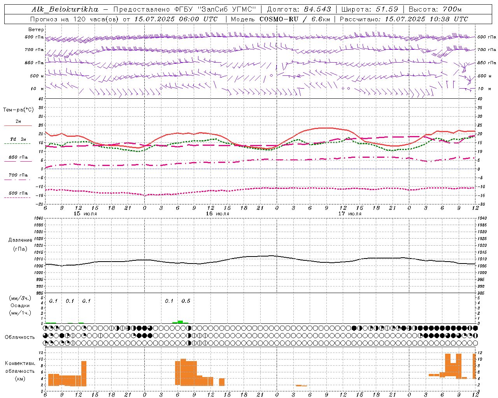Click the dash-dot legend line under 700 гПа
The height and width of the screenshot is (398, 498).
pyautogui.click(x=18, y=180)
